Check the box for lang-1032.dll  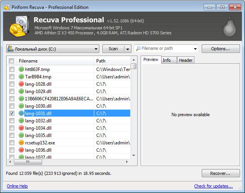click(x=12, y=120)
